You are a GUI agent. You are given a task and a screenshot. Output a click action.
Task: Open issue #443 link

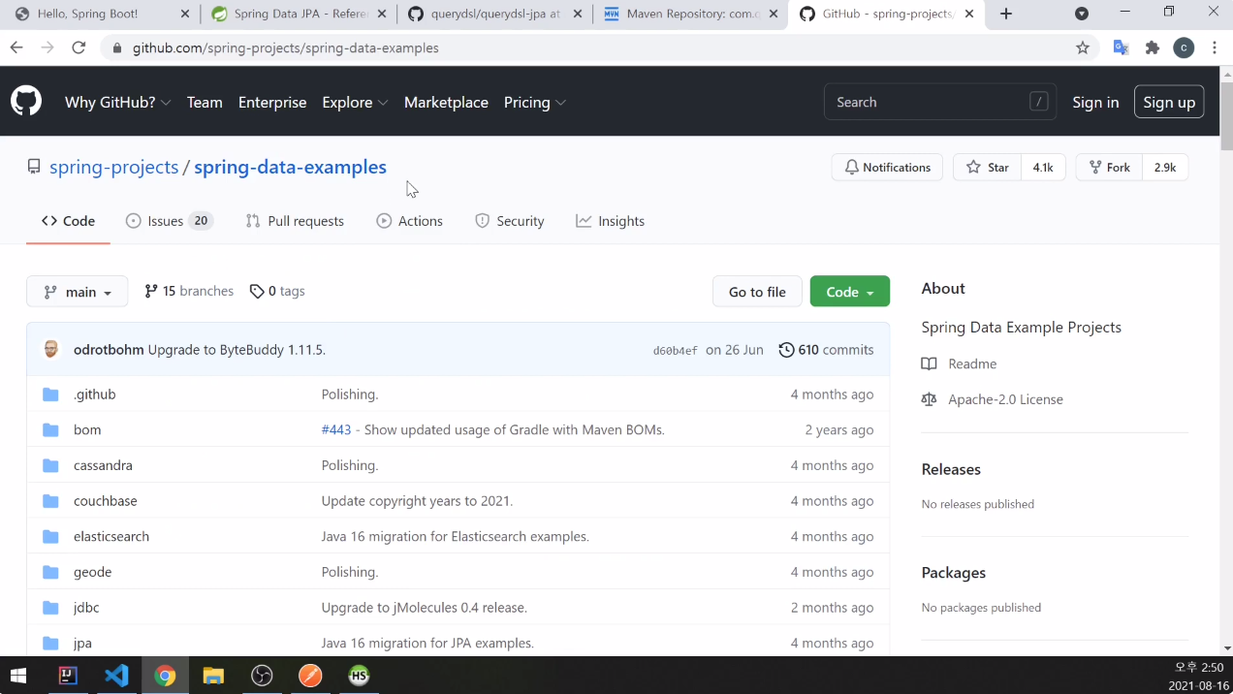point(336,429)
